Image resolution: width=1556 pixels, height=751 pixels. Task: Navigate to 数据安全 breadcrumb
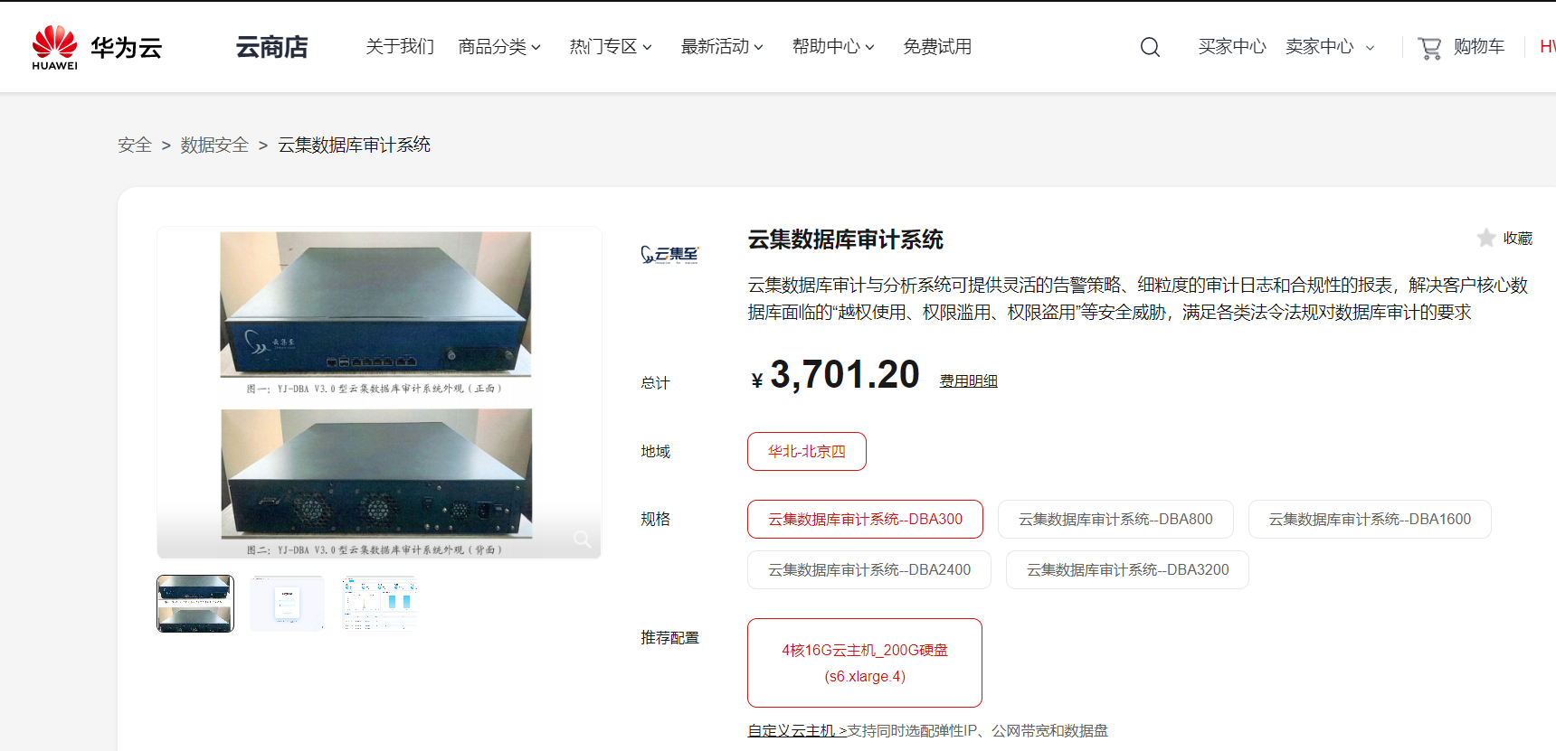[x=214, y=145]
